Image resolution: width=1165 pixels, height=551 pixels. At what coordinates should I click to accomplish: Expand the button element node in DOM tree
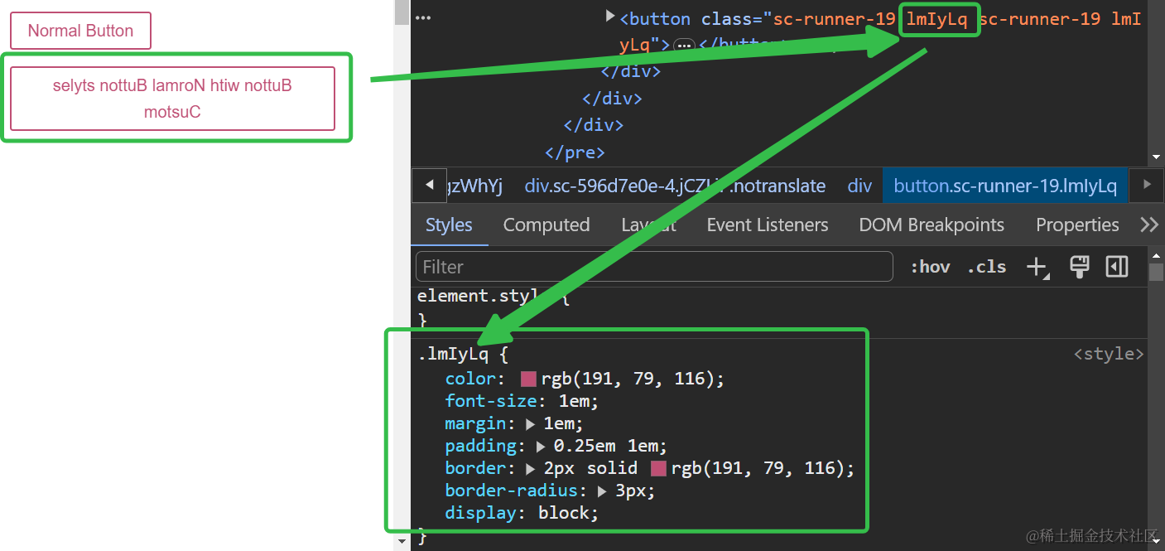pos(610,16)
